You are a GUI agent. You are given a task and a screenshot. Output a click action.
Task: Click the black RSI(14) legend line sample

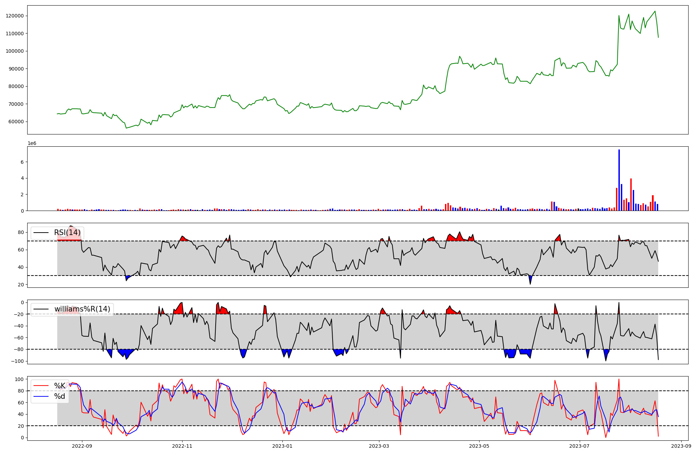point(41,233)
